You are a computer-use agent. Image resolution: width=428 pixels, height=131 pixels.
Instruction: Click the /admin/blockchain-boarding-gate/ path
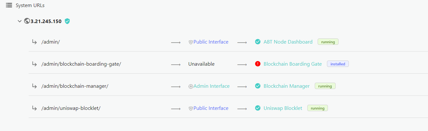coord(81,64)
